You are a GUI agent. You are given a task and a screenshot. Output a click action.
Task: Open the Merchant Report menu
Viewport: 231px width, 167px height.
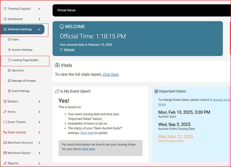pyautogui.click(x=19, y=153)
